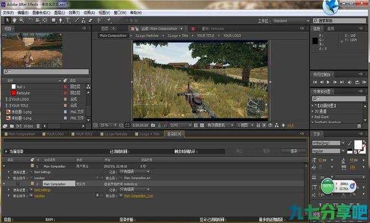
Task: Toggle loop option in Preview panel
Action: coord(357,82)
